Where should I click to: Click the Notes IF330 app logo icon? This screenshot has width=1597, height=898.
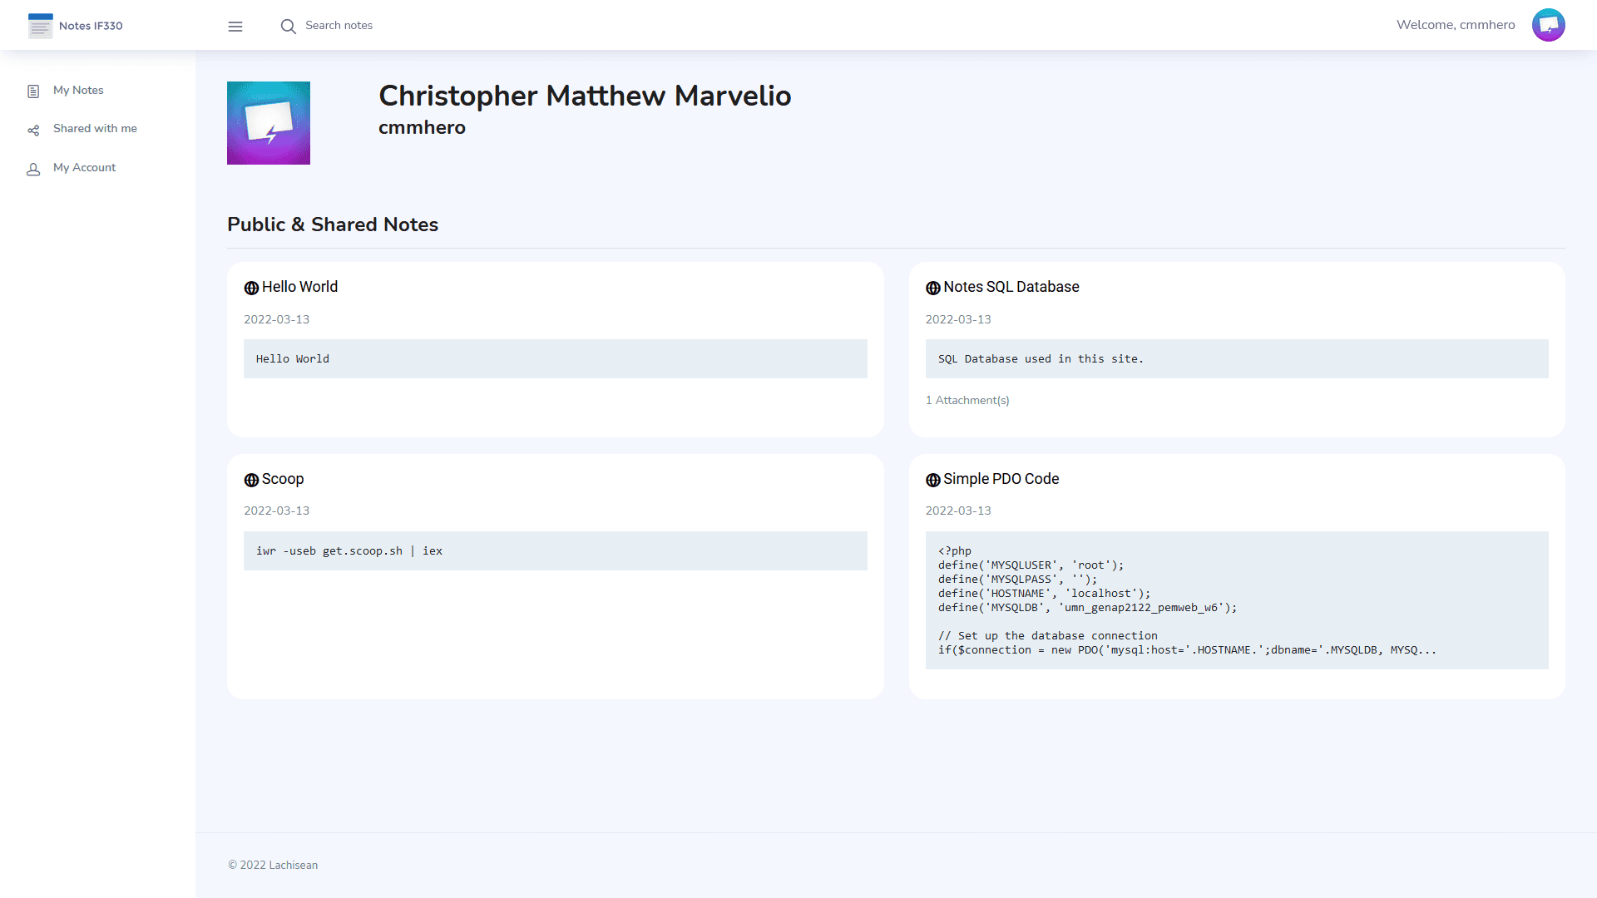point(39,25)
